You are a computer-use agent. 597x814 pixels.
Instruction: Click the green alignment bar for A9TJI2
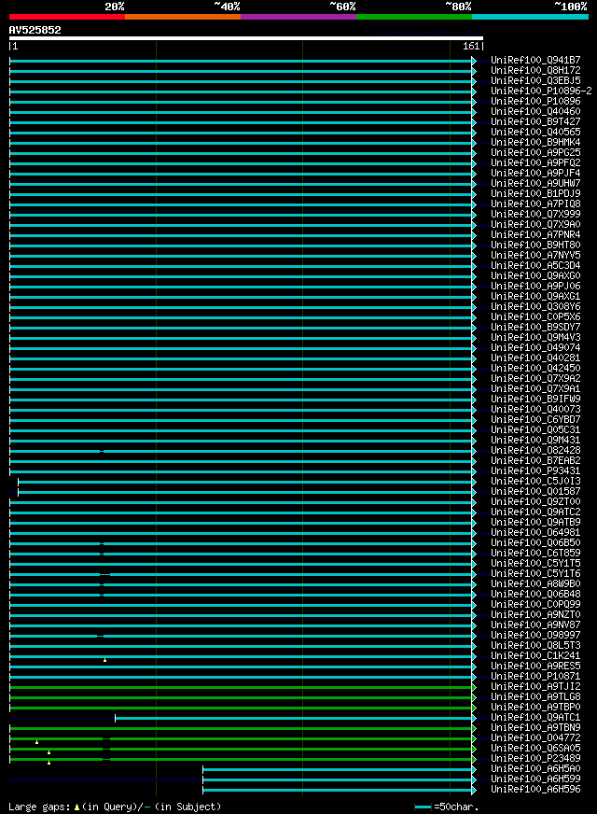pyautogui.click(x=241, y=687)
